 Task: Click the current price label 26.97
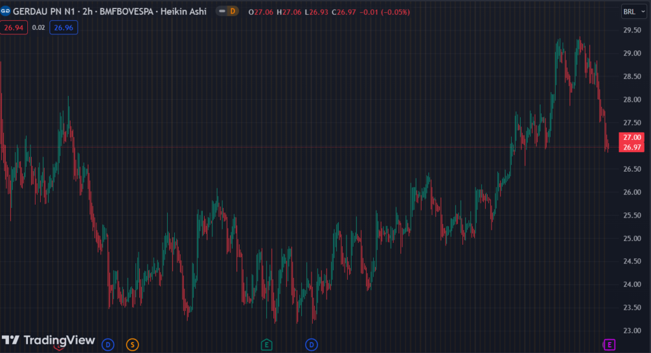tap(632, 148)
